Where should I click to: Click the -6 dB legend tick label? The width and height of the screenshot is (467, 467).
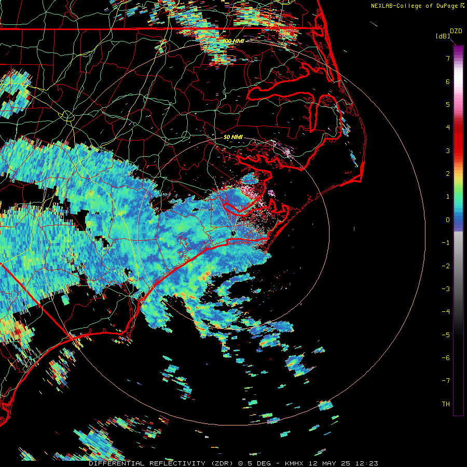point(446,358)
